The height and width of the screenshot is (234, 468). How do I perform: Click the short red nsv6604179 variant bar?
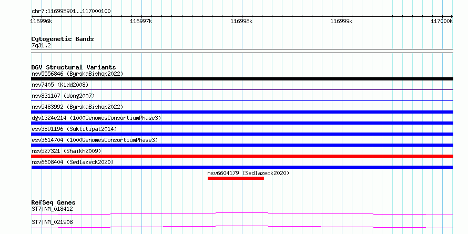tap(236, 178)
